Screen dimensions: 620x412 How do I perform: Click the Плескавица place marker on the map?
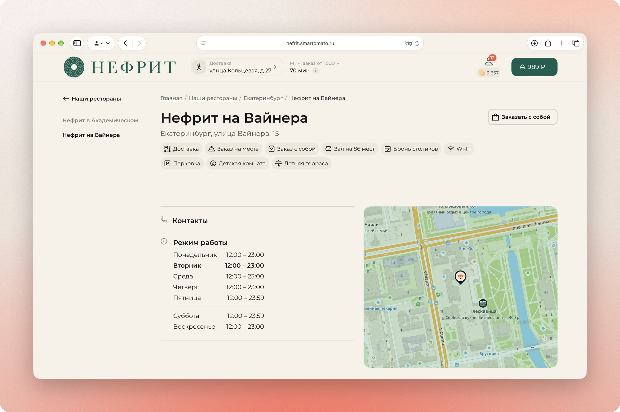click(x=483, y=303)
